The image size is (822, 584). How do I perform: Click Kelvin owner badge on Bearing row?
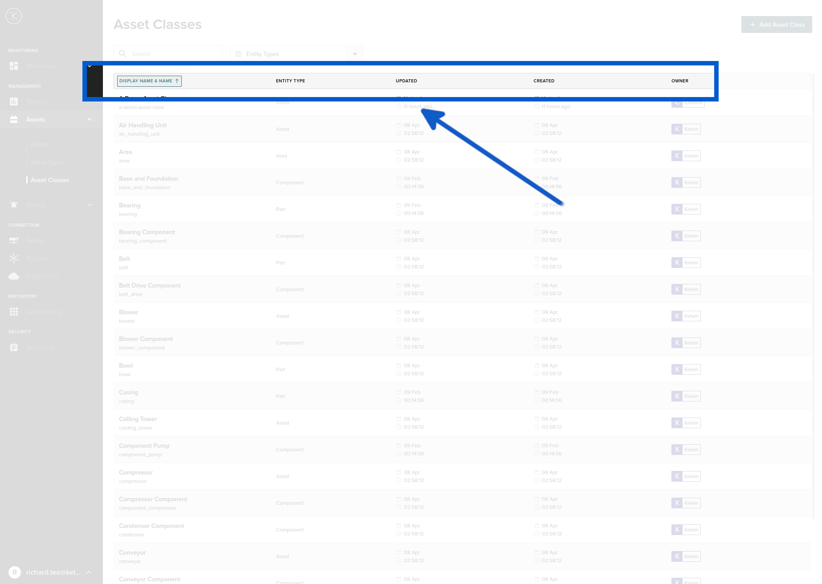(686, 209)
